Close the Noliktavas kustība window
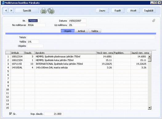 click(x=159, y=3)
